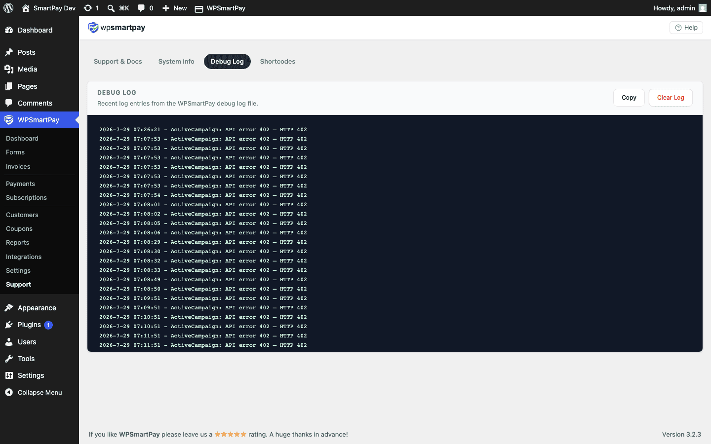Open Subscriptions submenu item

[x=26, y=198]
